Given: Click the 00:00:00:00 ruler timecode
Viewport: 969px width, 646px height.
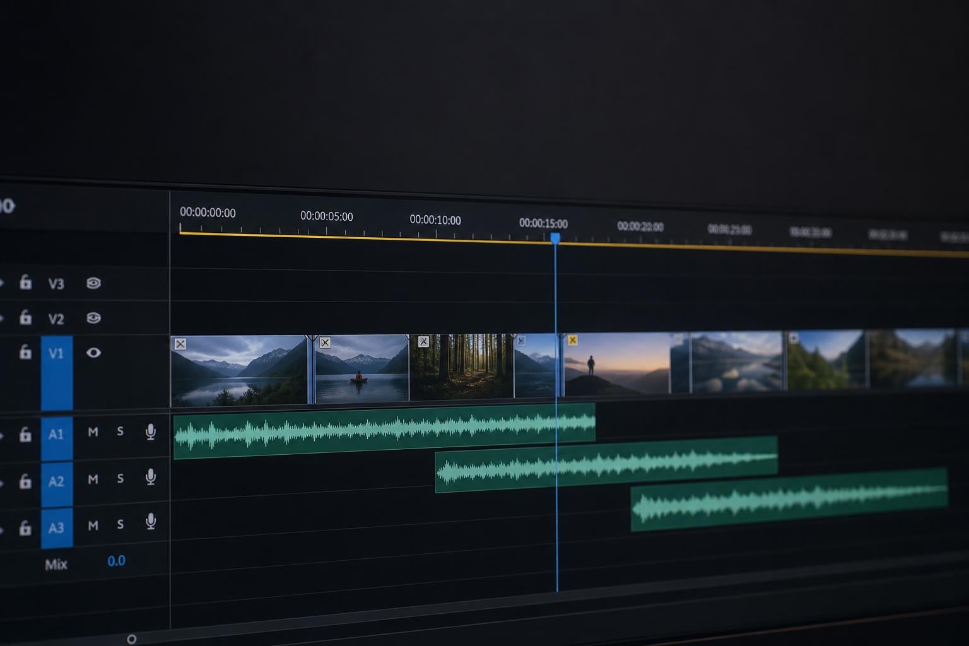Looking at the screenshot, I should pyautogui.click(x=208, y=213).
